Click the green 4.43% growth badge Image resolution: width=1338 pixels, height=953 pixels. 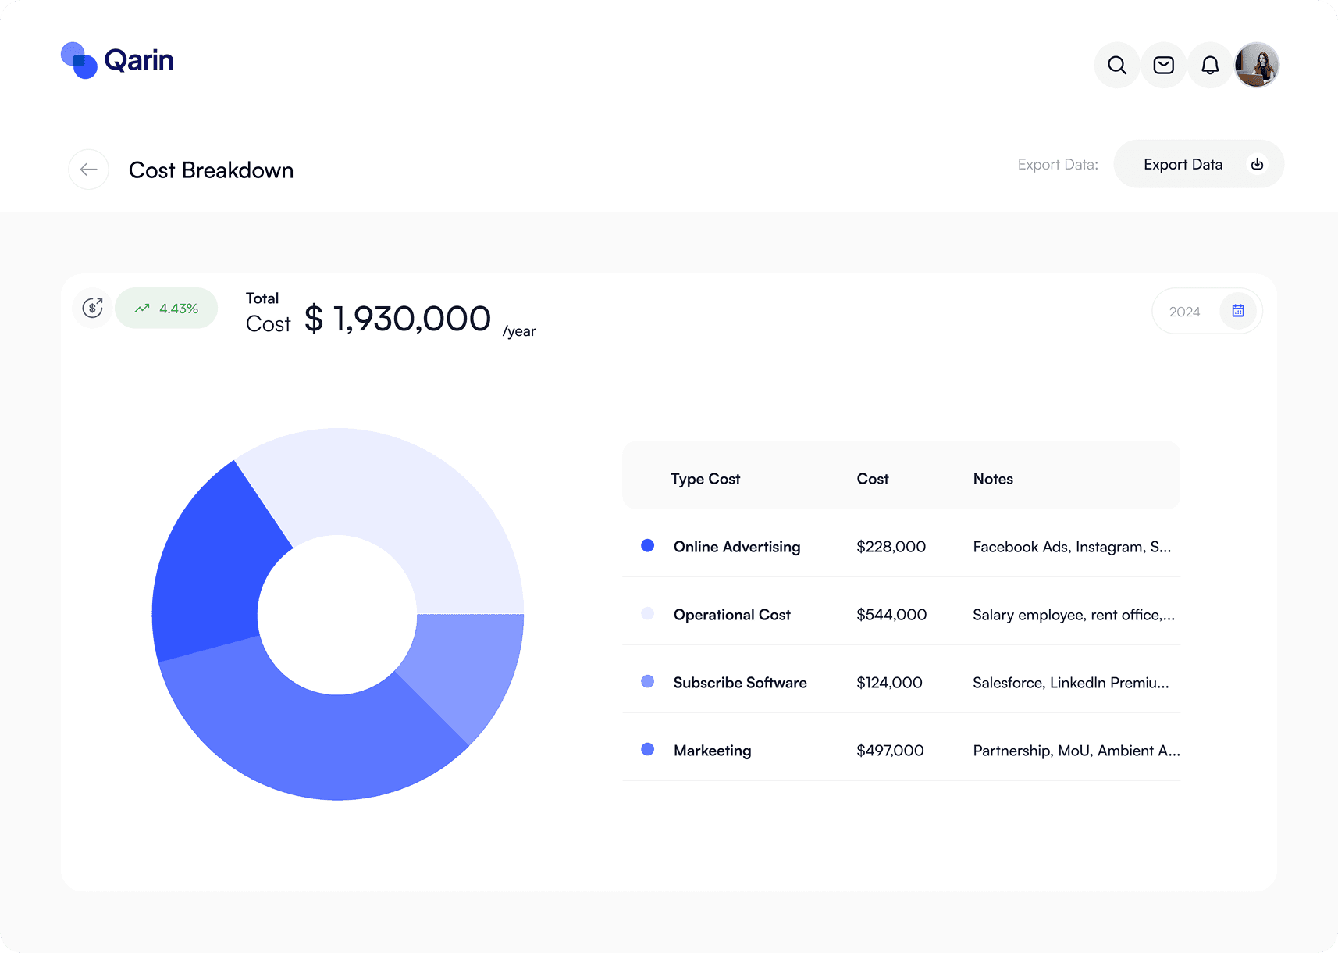166,308
